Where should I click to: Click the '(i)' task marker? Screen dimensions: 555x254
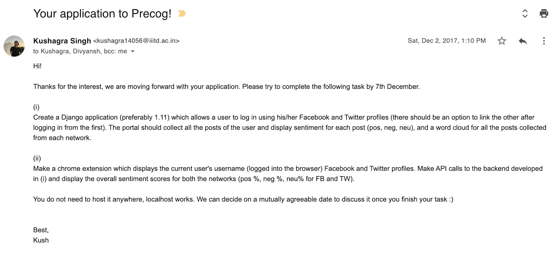[x=36, y=107]
